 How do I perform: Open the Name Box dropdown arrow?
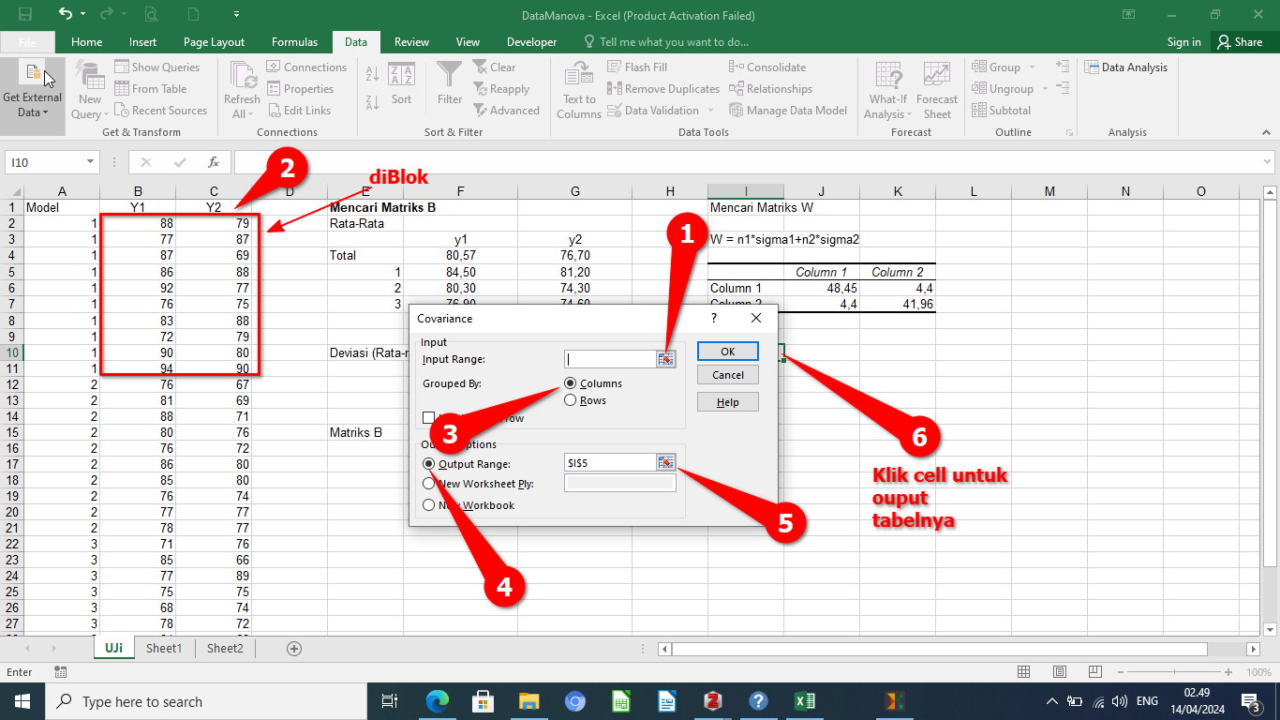pyautogui.click(x=91, y=162)
